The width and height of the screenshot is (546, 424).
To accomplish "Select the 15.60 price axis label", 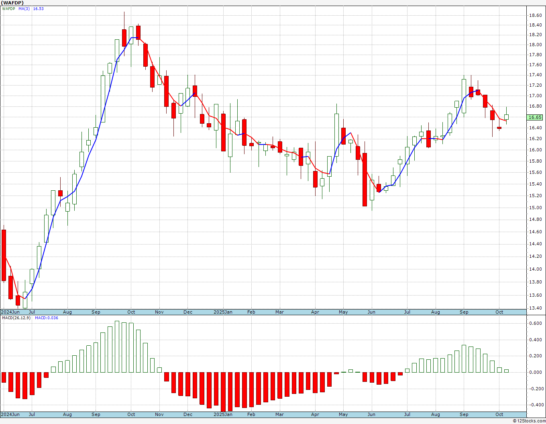I will (535, 172).
